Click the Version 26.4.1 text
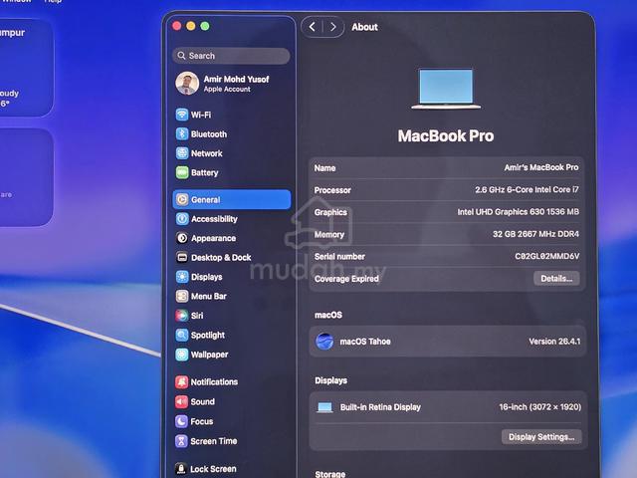This screenshot has height=478, width=637. (x=554, y=342)
